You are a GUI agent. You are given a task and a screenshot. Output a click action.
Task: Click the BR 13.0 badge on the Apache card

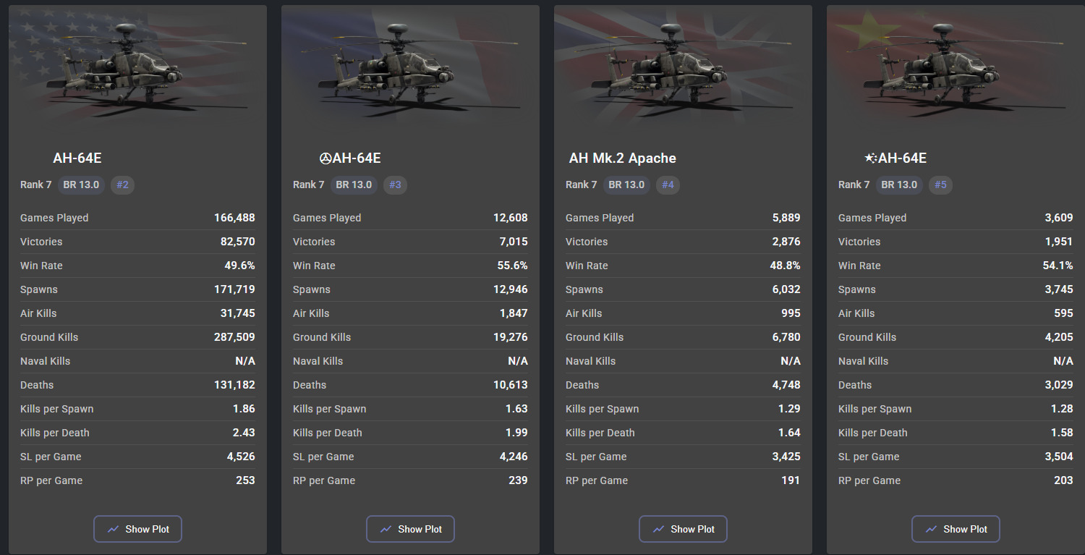[626, 185]
